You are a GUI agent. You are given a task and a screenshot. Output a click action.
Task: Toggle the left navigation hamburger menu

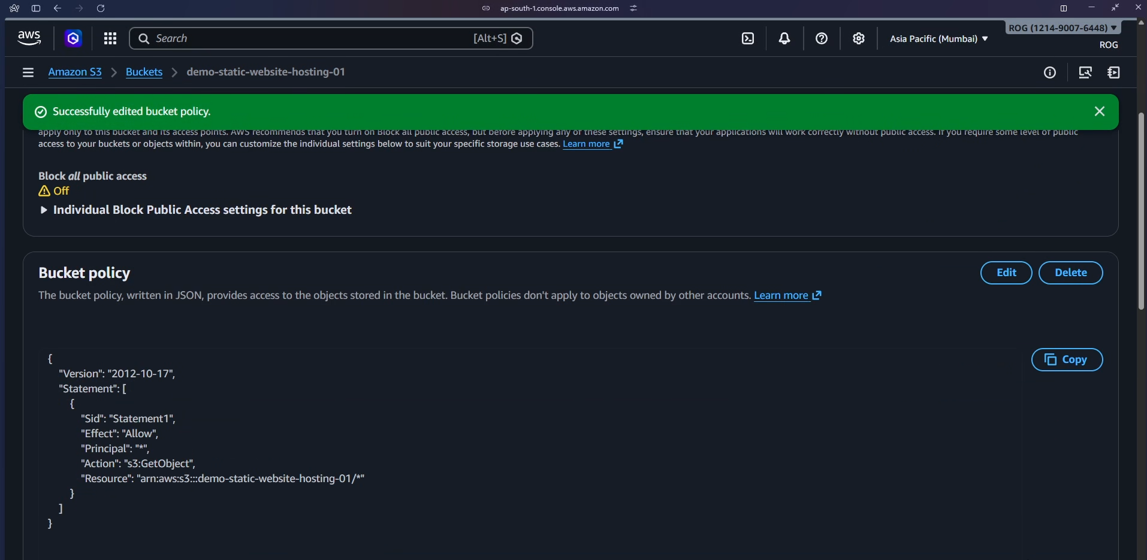coord(28,72)
